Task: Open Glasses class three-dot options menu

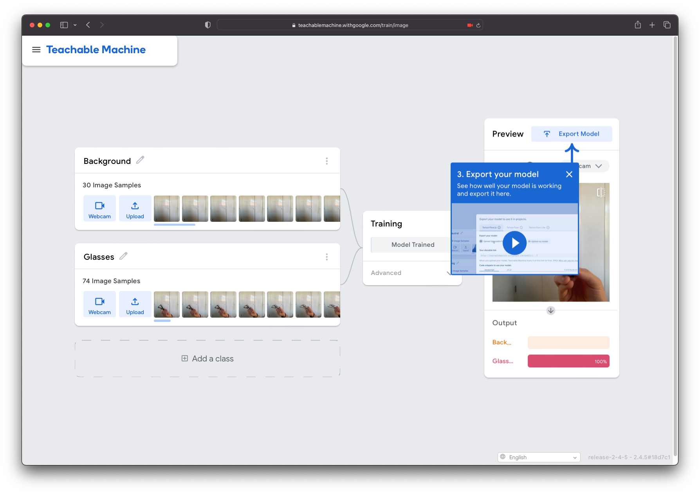Action: click(327, 257)
